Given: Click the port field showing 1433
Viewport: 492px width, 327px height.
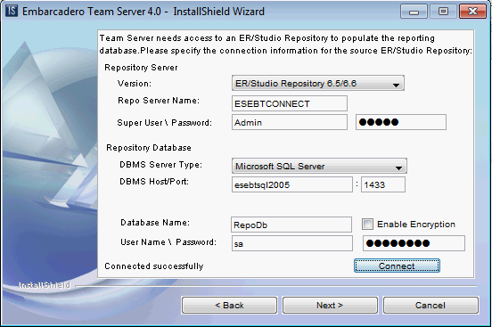Looking at the screenshot, I should click(x=383, y=184).
